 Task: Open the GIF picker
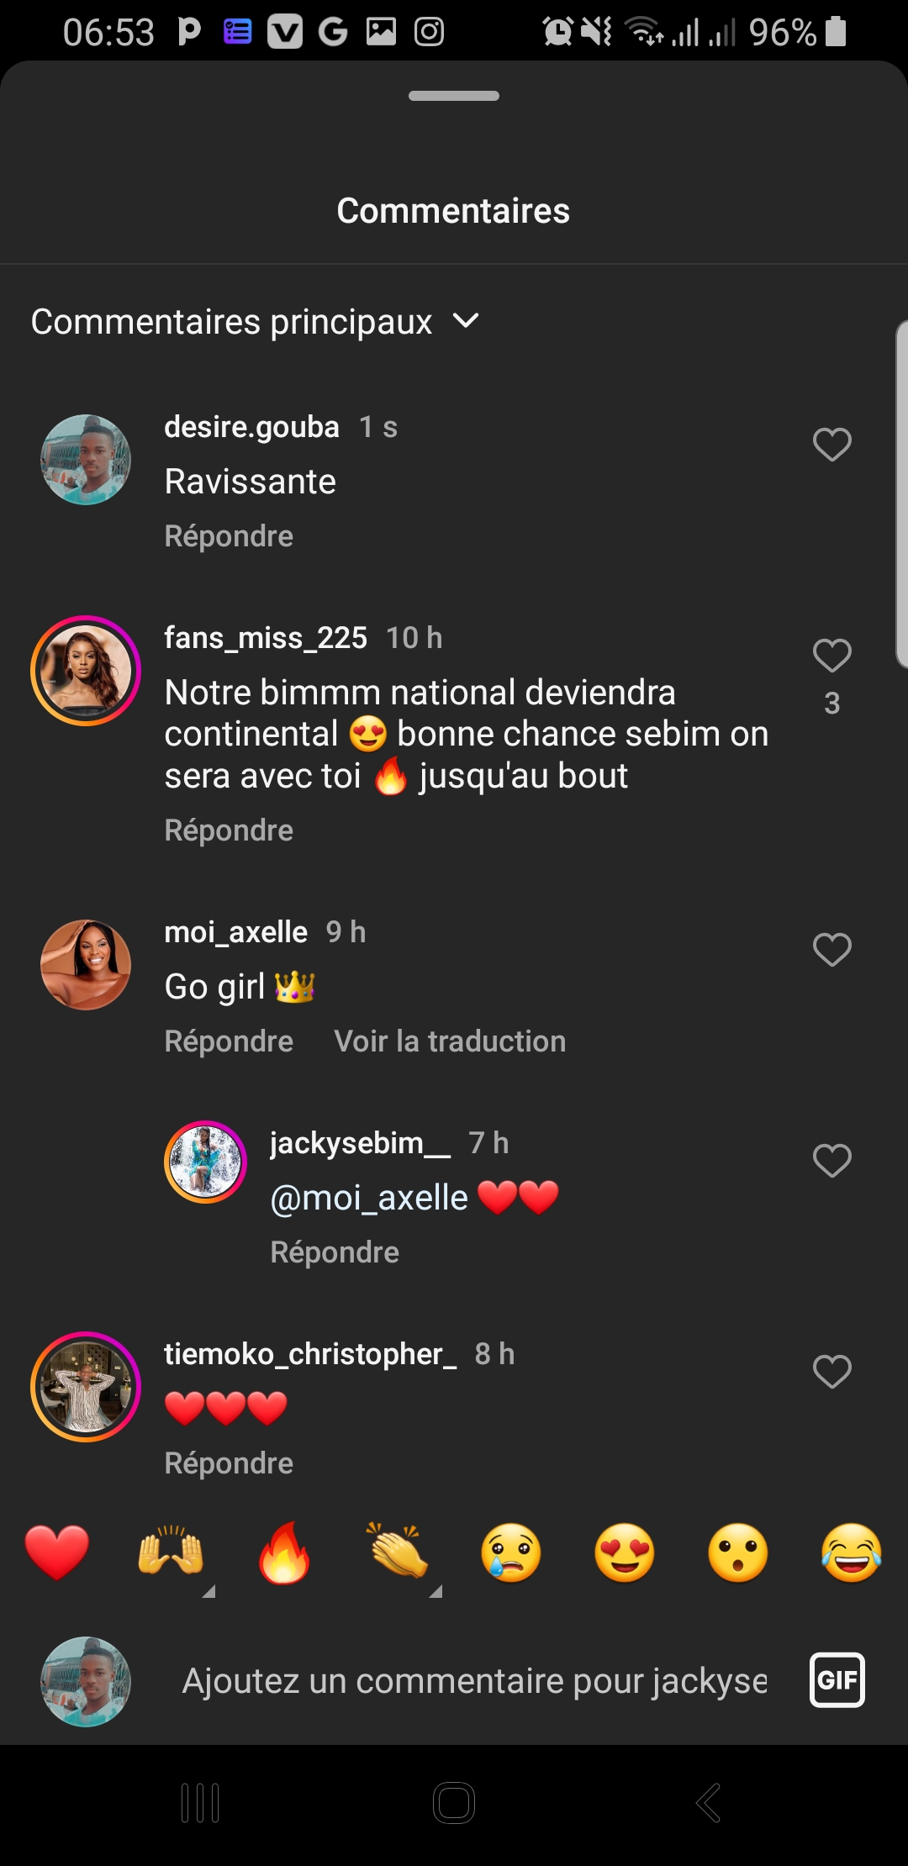pos(837,1680)
